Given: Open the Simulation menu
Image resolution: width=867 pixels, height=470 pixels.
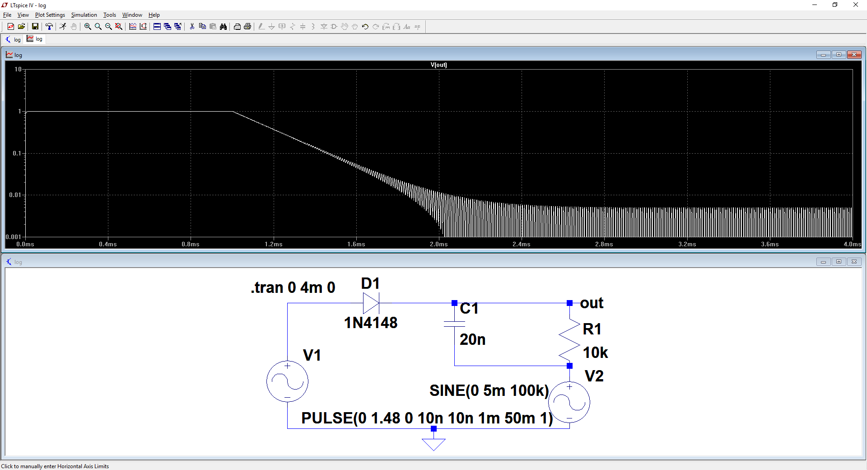Looking at the screenshot, I should [84, 15].
